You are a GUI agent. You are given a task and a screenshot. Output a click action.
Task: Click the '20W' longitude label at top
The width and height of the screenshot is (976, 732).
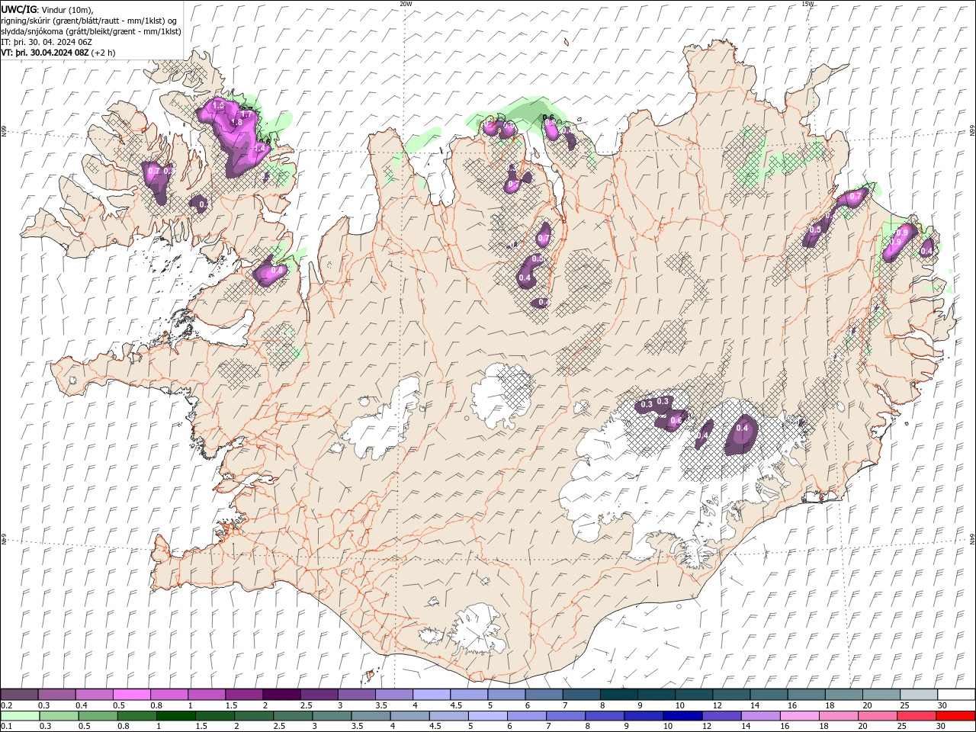pos(406,4)
